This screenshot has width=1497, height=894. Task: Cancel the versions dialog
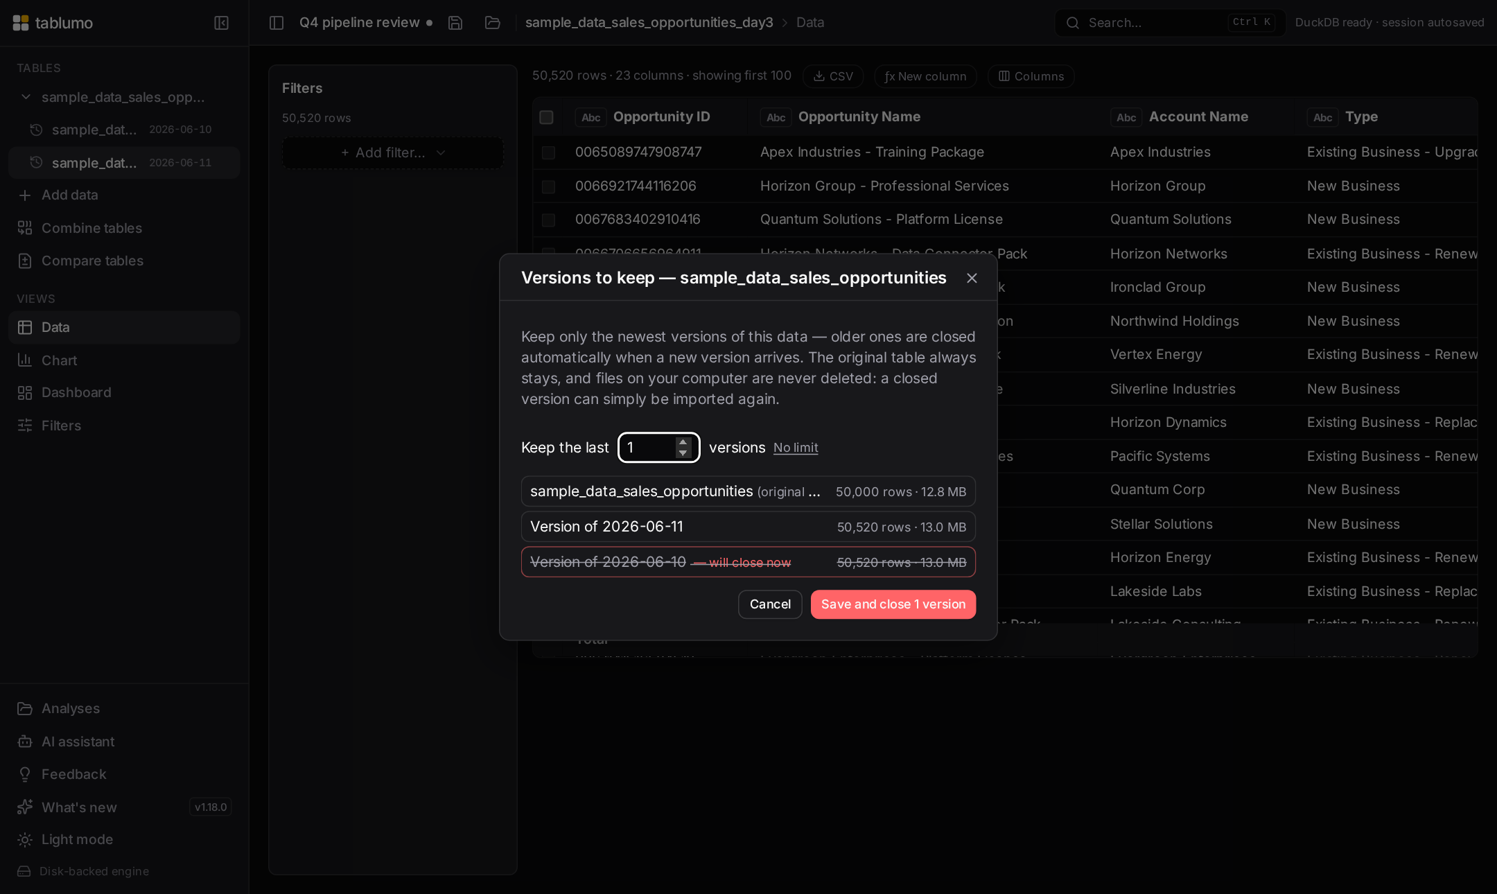point(770,604)
